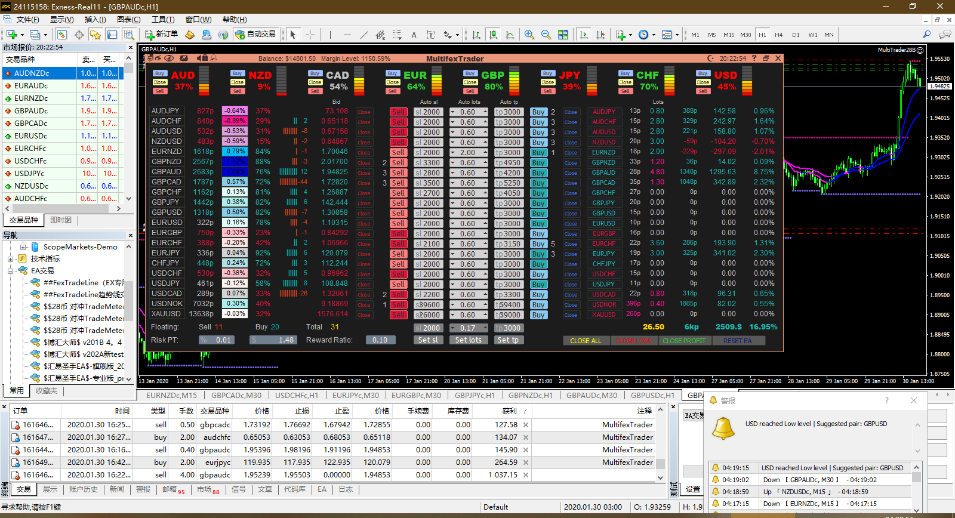Enable chart shift toolbar toggle

click(x=600, y=35)
